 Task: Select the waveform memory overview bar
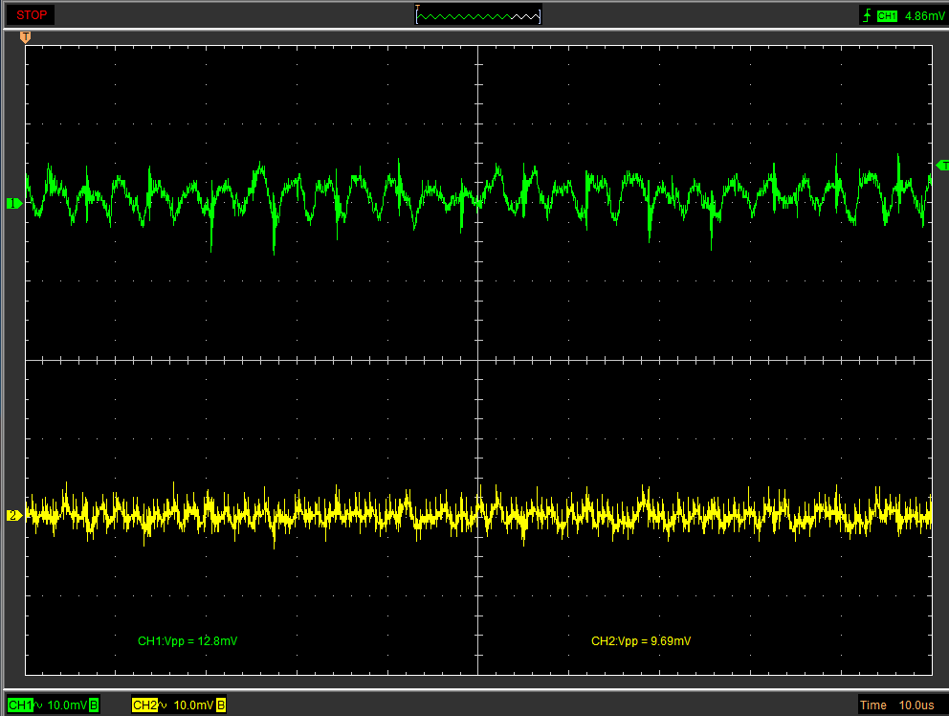(x=478, y=15)
